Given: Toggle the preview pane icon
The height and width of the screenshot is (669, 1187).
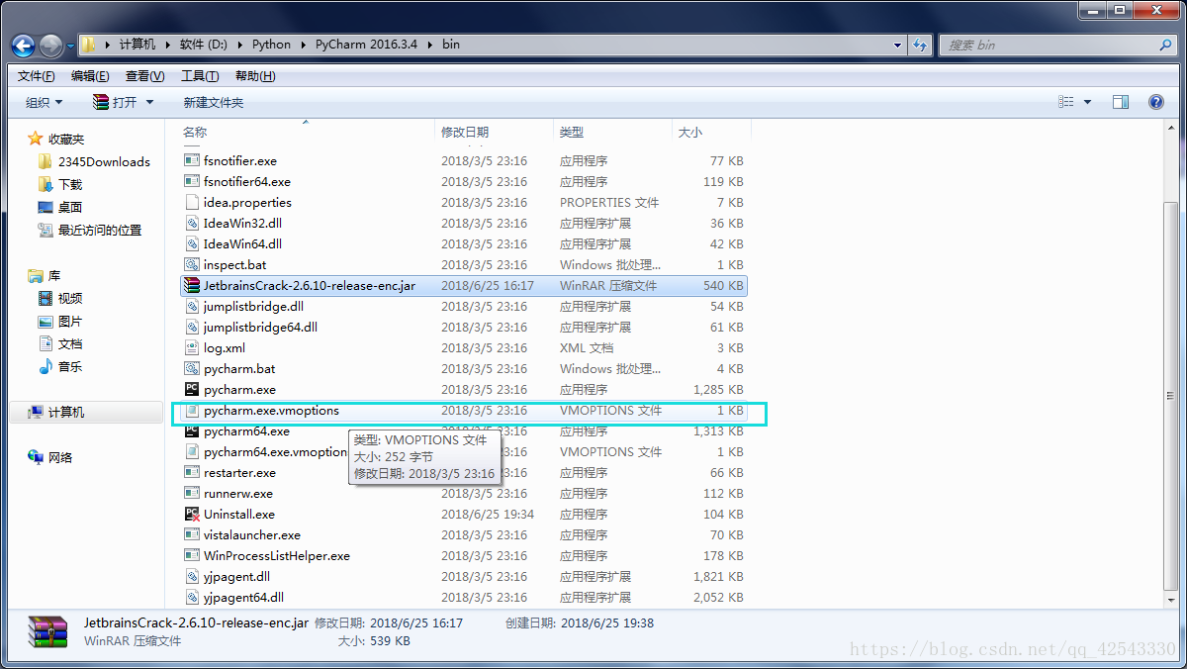Looking at the screenshot, I should point(1121,102).
